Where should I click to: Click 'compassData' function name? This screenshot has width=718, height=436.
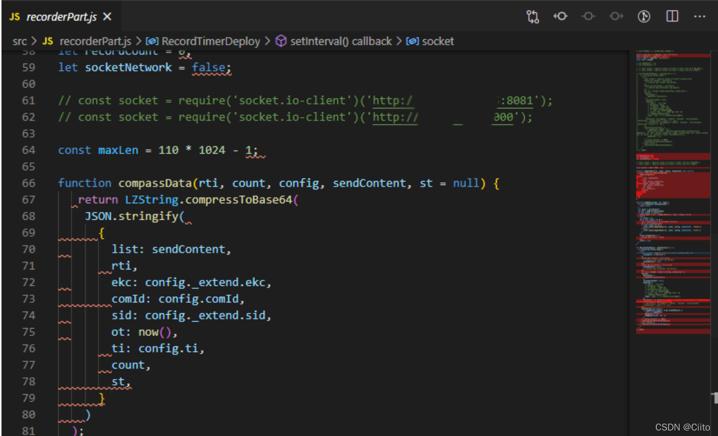155,183
